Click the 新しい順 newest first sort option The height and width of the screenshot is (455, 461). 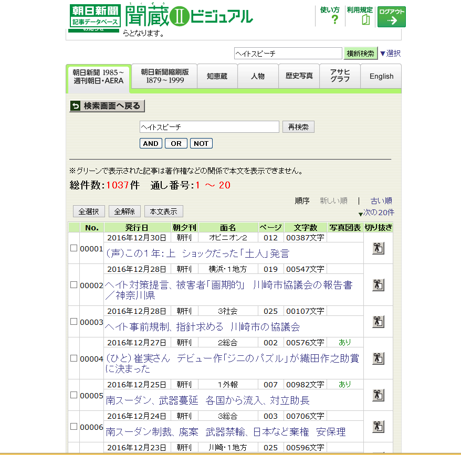pyautogui.click(x=334, y=201)
